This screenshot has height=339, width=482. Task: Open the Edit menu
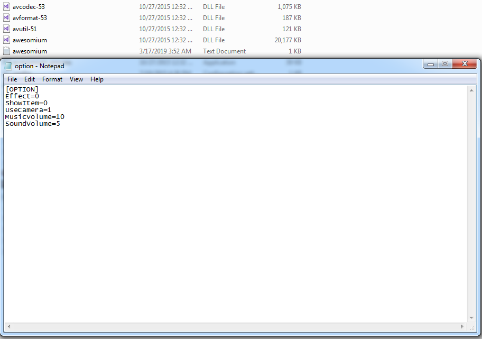(30, 79)
